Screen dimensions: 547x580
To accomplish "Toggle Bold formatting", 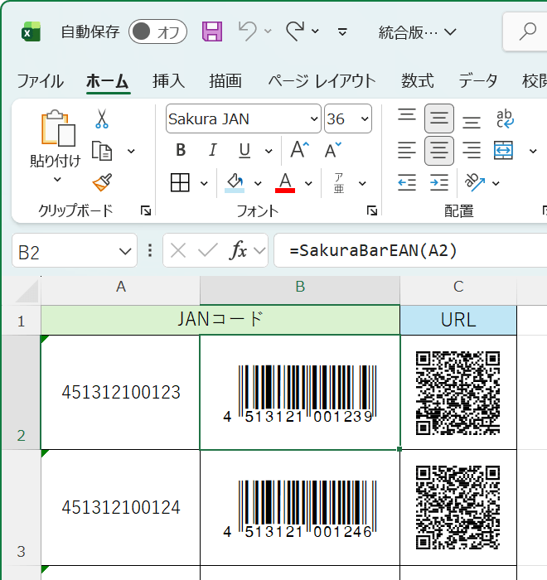I will 181,150.
